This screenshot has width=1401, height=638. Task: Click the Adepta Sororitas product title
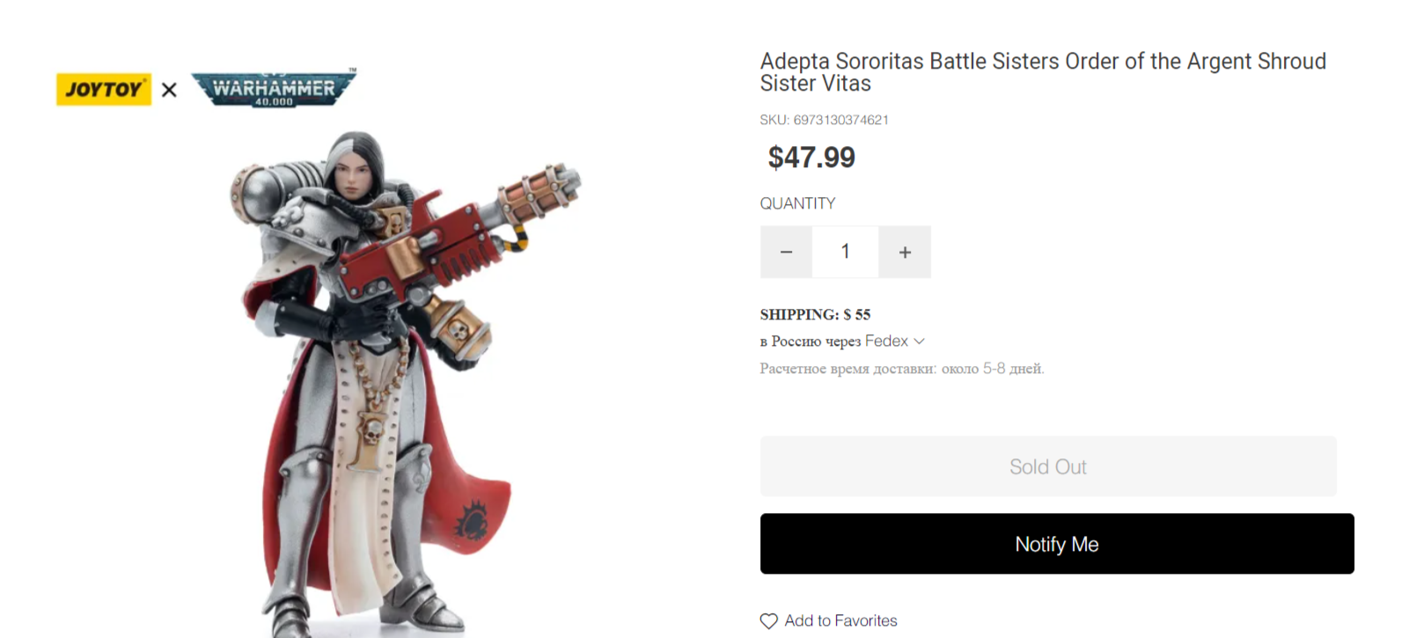1042,72
